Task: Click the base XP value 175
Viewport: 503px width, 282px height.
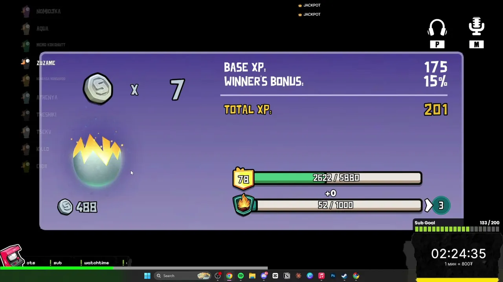Action: click(x=435, y=67)
